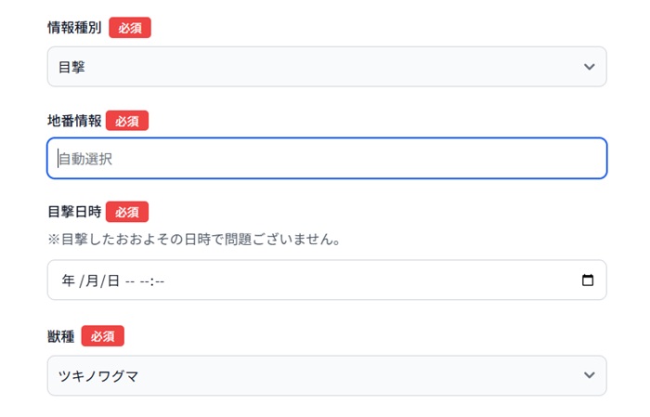Select the 年 segment in date field

(68, 280)
